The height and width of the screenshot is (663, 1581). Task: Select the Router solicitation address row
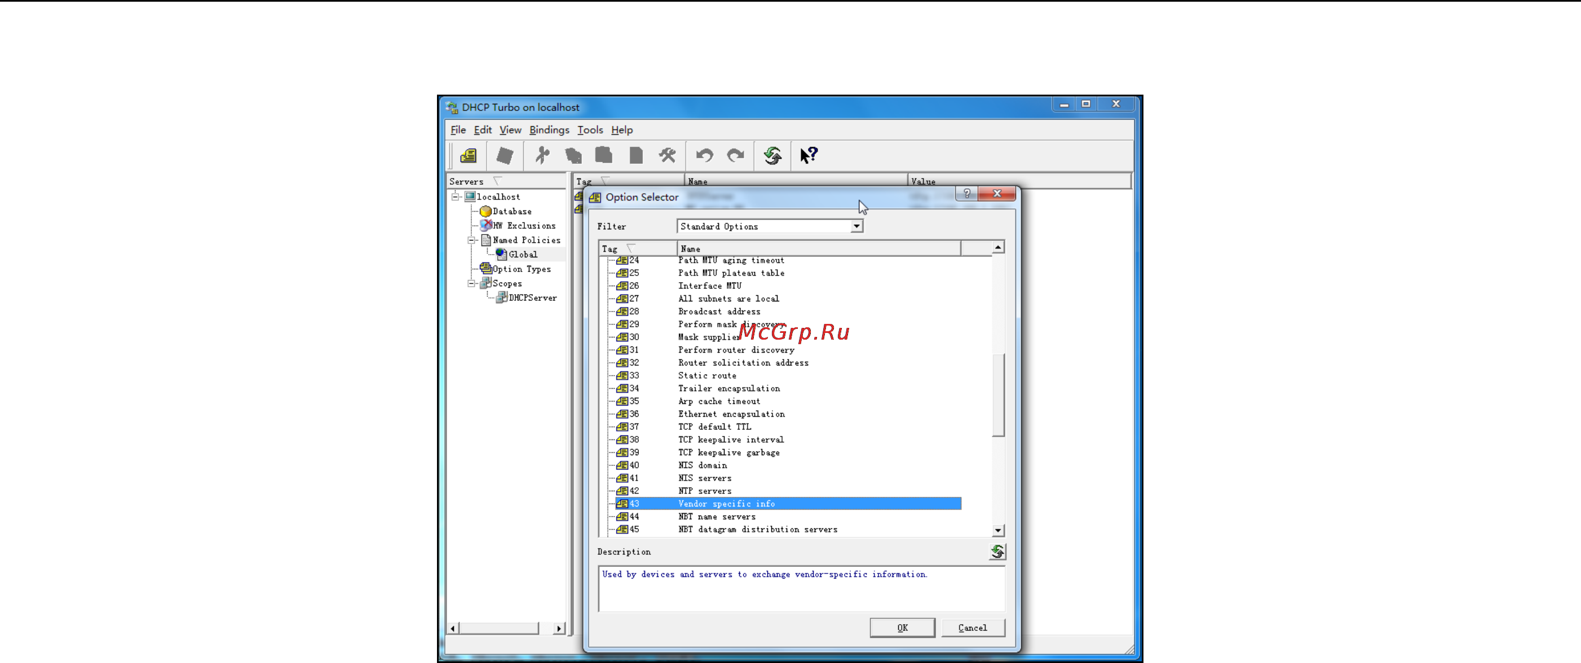[x=788, y=362]
